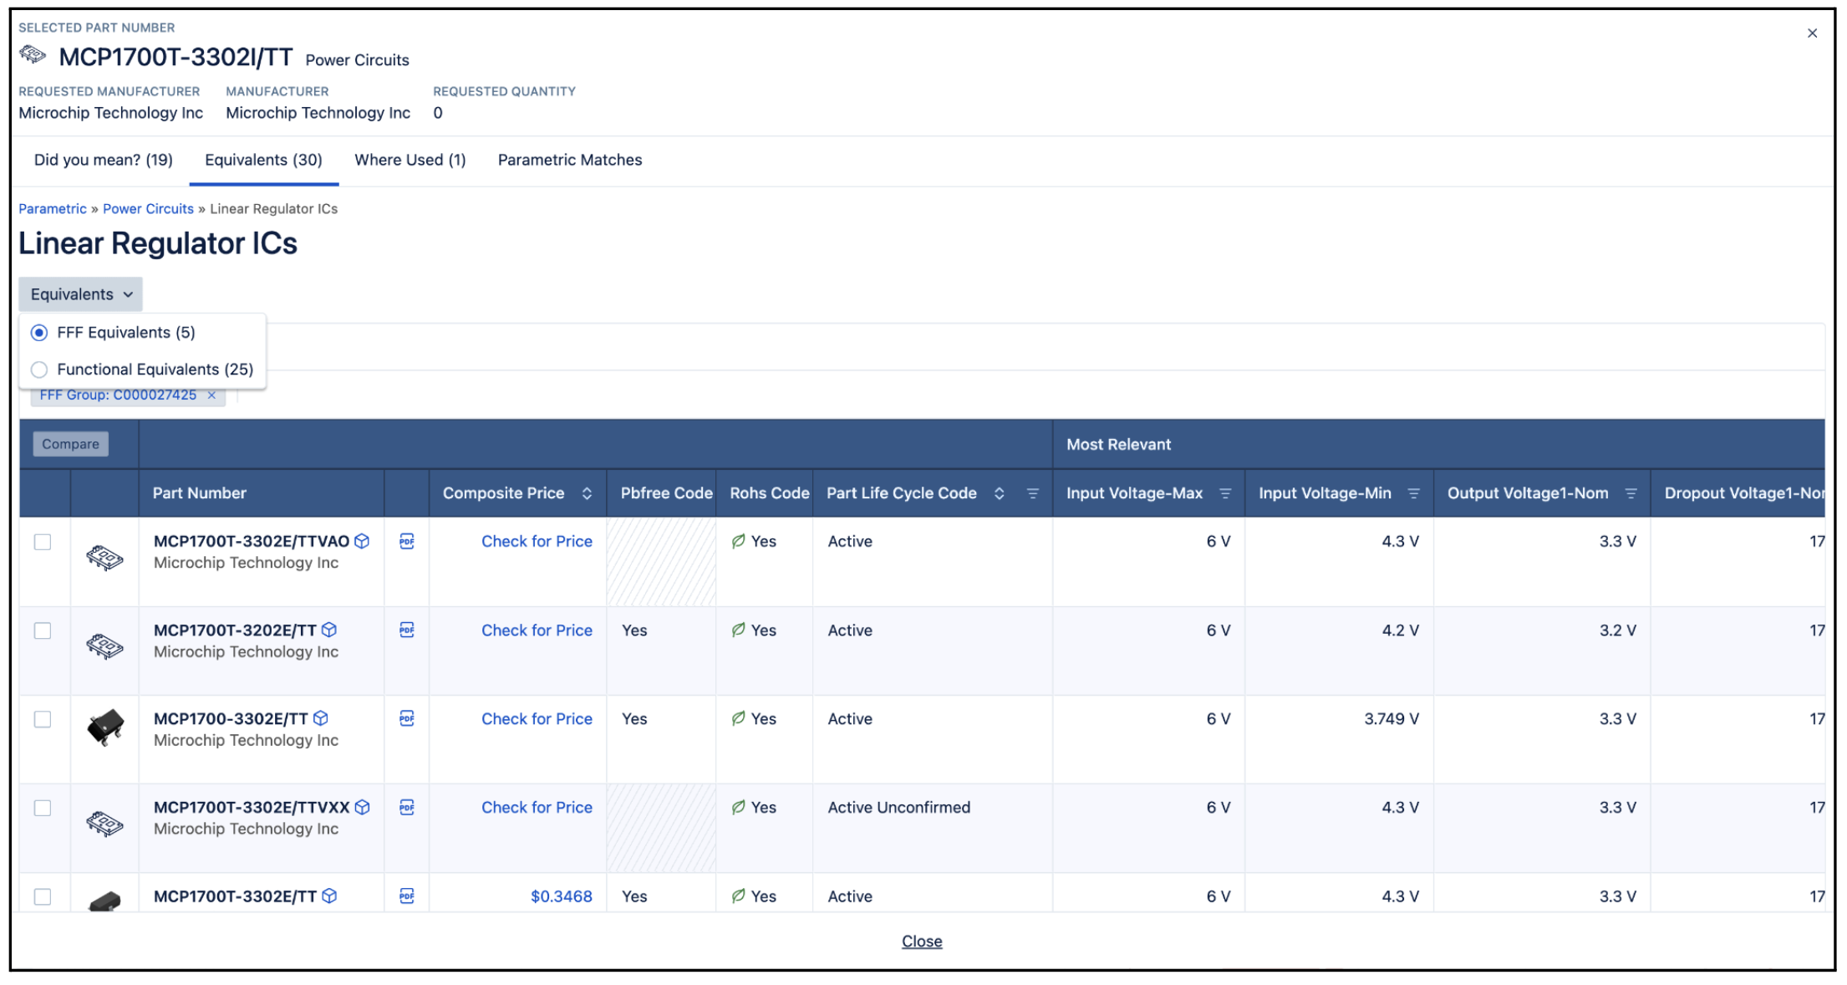Click the cube icon beside MCP1700T-3302E/TTVXX
Image resolution: width=1847 pixels, height=985 pixels.
click(x=363, y=807)
